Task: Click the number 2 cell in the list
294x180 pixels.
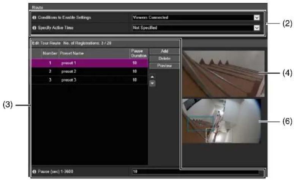Action: pyautogui.click(x=50, y=71)
